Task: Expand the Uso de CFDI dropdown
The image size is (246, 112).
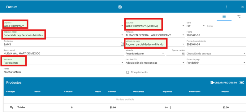Action: coord(155,62)
